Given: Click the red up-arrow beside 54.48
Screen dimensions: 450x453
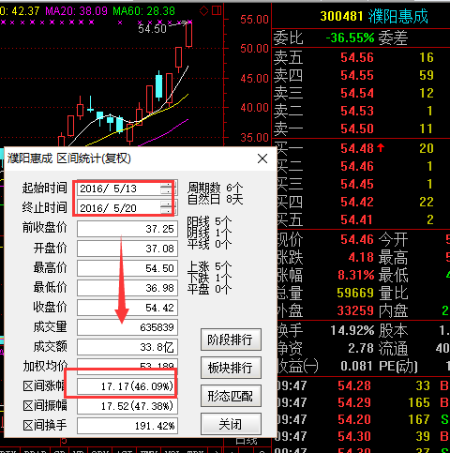Looking at the screenshot, I should point(381,147).
